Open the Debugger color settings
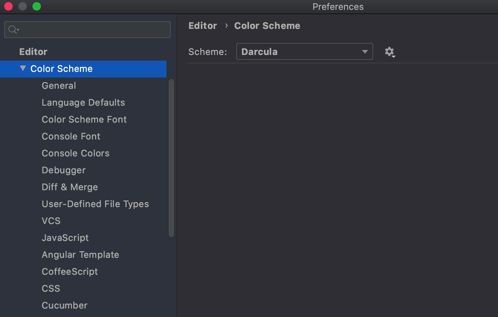The image size is (498, 317). 63,170
